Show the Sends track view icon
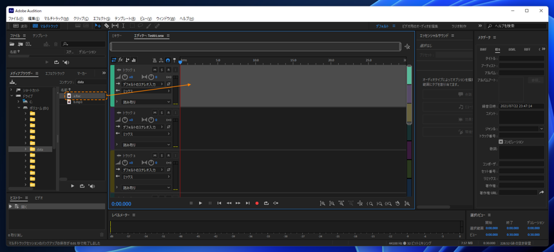This screenshot has width=554, height=252. pos(127,60)
